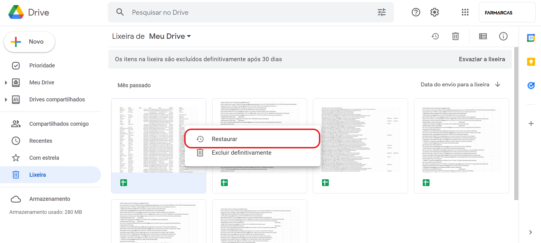Show details with the info icon
The height and width of the screenshot is (243, 541).
503,36
